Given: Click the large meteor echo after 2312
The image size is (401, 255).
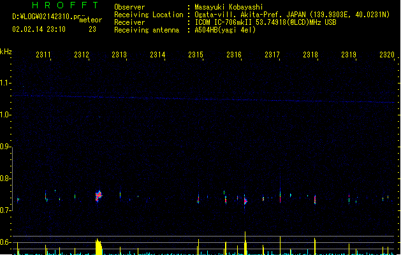Looking at the screenshot, I should point(98,196).
